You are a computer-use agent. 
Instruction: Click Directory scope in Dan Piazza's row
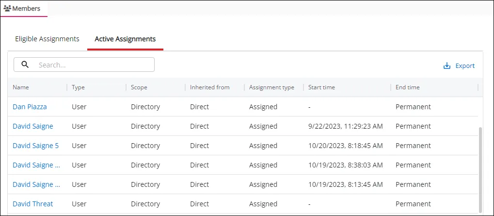[145, 107]
